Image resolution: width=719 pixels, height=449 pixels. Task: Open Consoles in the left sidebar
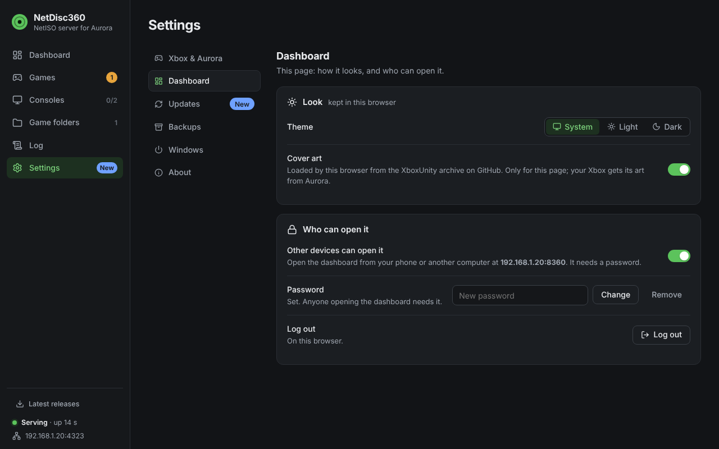click(x=65, y=100)
